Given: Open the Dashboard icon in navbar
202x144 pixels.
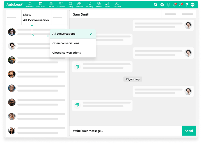Looking at the screenshot, I should tap(29, 4).
